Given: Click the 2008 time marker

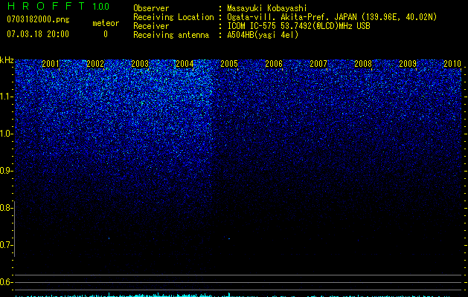Looking at the screenshot, I should point(363,64).
